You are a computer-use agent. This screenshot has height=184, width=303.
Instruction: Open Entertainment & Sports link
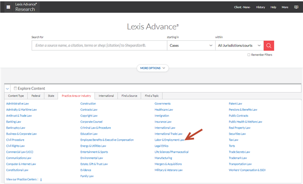point(94,152)
